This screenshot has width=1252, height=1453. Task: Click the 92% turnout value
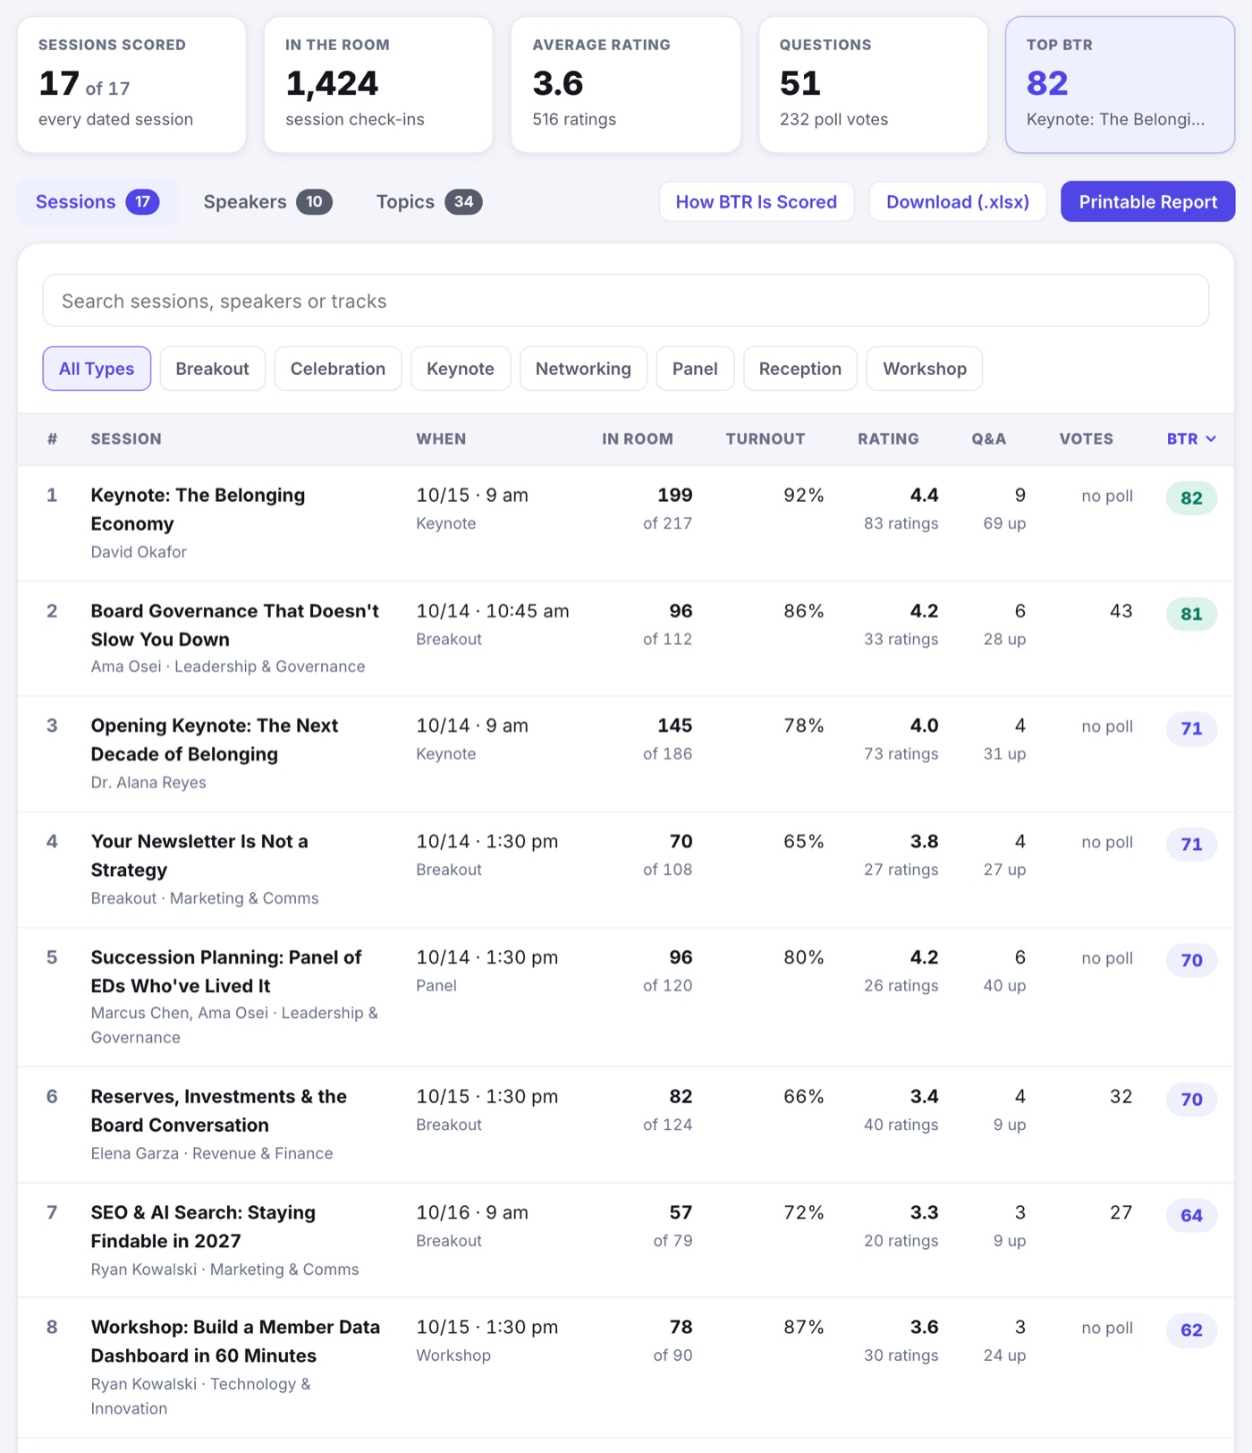pyautogui.click(x=803, y=496)
